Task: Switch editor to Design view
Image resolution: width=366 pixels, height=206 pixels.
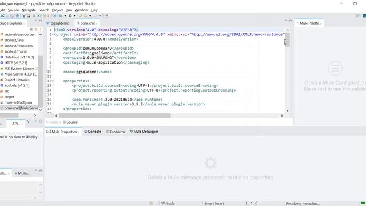Action: point(53,122)
